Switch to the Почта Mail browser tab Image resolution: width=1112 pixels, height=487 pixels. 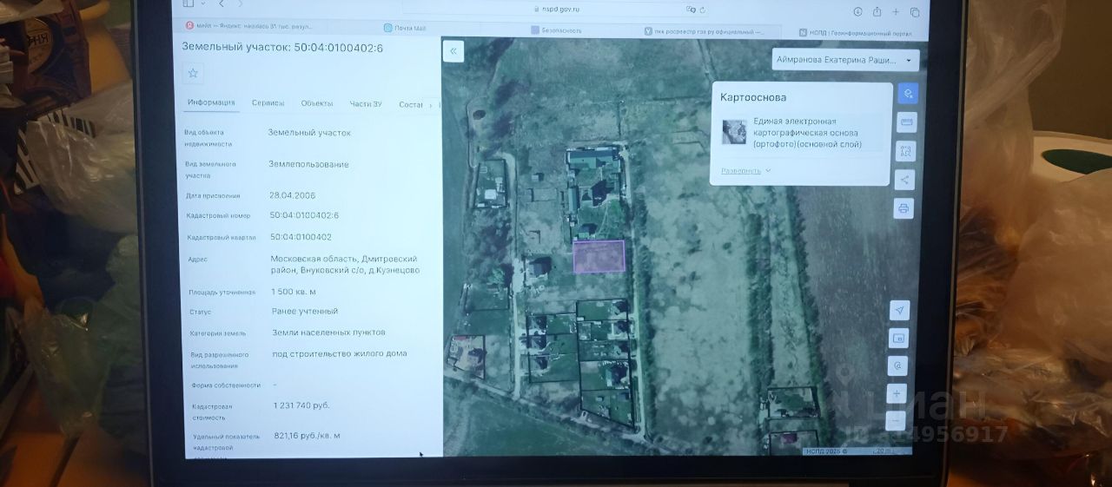[x=410, y=29]
